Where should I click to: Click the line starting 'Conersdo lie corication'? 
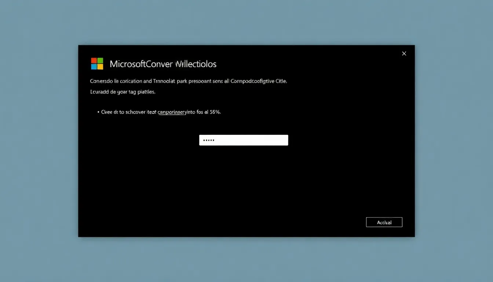coord(188,81)
